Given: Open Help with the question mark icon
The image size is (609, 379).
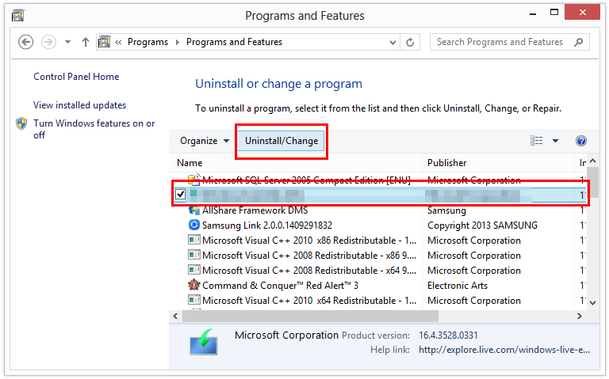Looking at the screenshot, I should pyautogui.click(x=581, y=141).
